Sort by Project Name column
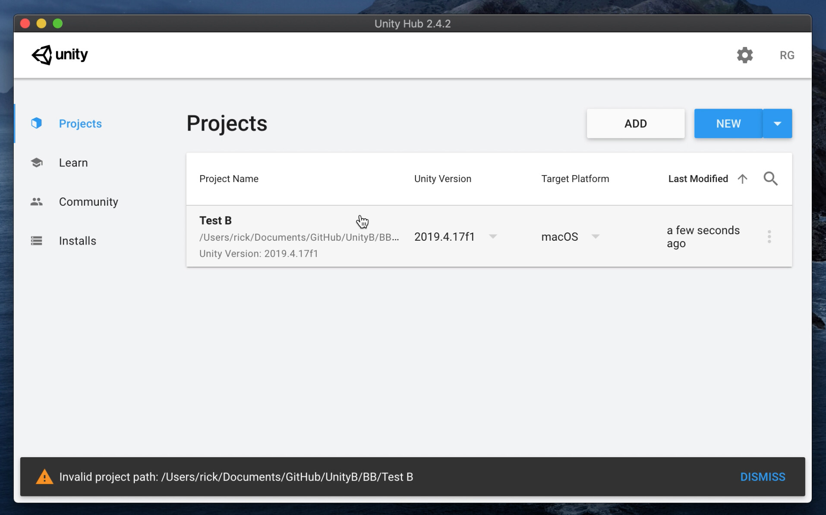Viewport: 826px width, 515px height. pos(229,179)
